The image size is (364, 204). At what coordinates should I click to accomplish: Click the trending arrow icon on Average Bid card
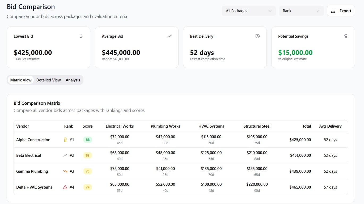(169, 36)
